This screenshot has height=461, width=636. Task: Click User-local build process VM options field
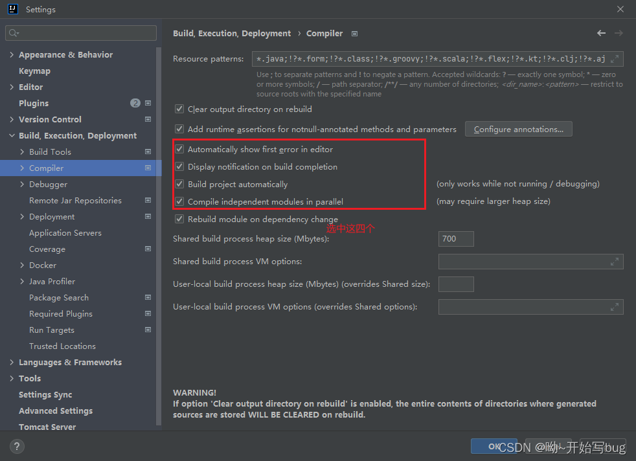point(530,307)
